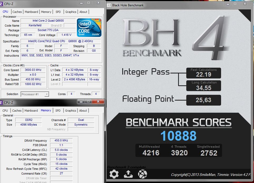This screenshot has width=254, height=183.
Task: Select the Code Name value Kentsfield
Action: [35, 25]
